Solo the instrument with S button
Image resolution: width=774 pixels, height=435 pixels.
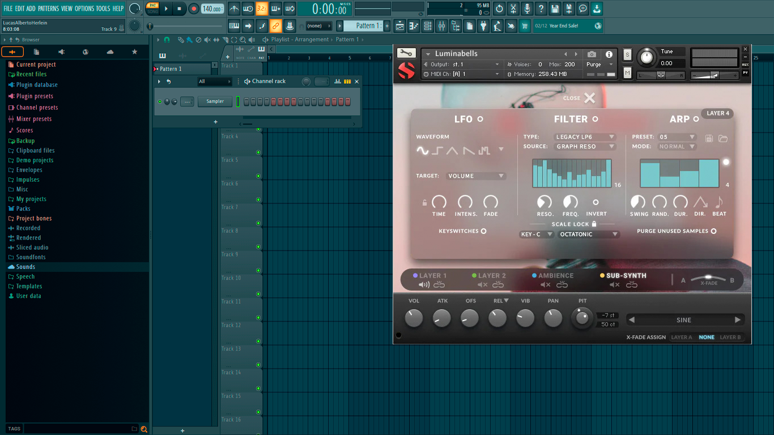pyautogui.click(x=627, y=54)
